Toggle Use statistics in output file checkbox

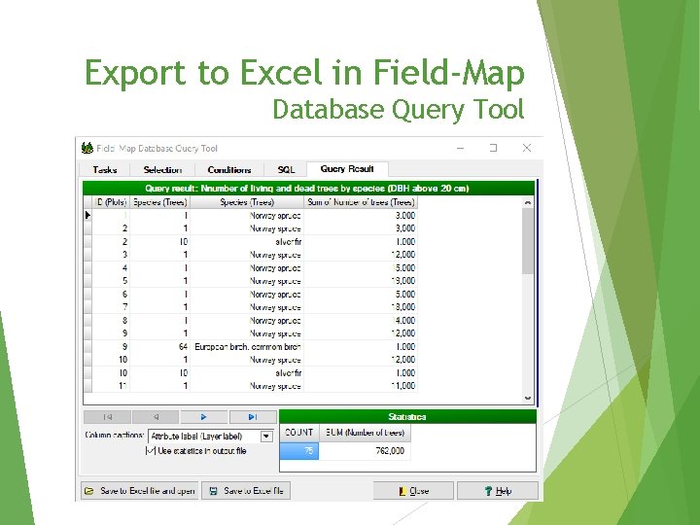click(151, 451)
